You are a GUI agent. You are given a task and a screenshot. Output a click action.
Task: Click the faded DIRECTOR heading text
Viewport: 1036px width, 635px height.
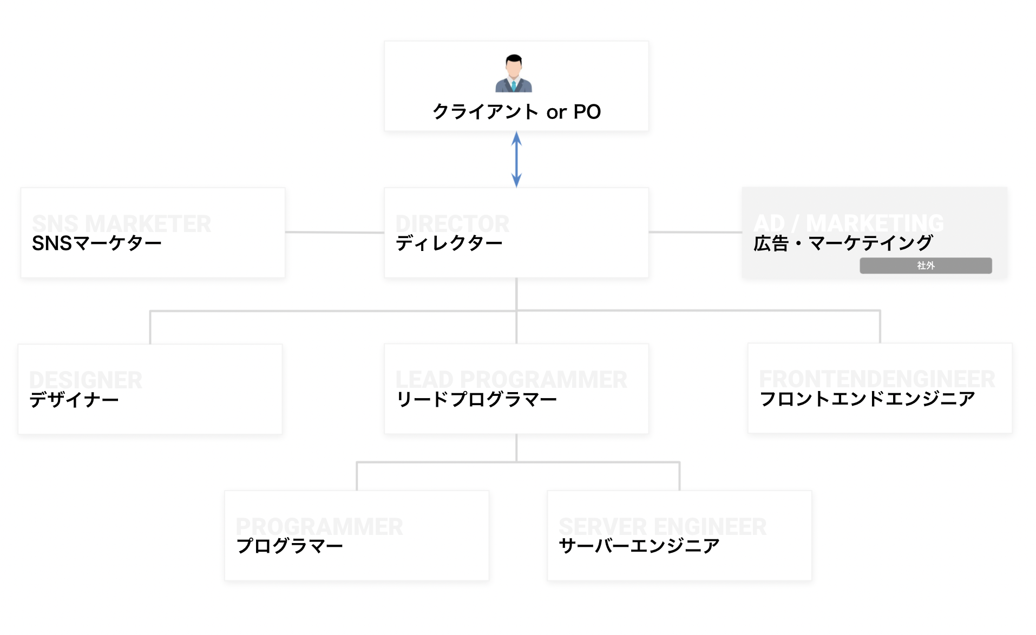point(453,223)
